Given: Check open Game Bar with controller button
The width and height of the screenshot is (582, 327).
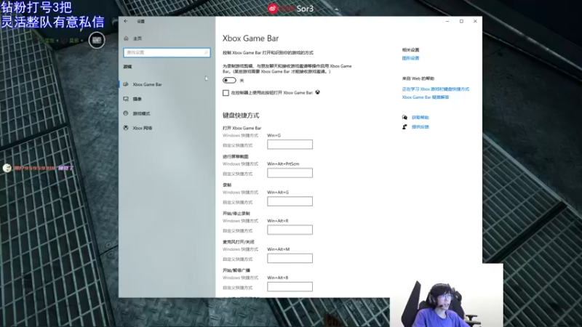Looking at the screenshot, I should [x=226, y=93].
